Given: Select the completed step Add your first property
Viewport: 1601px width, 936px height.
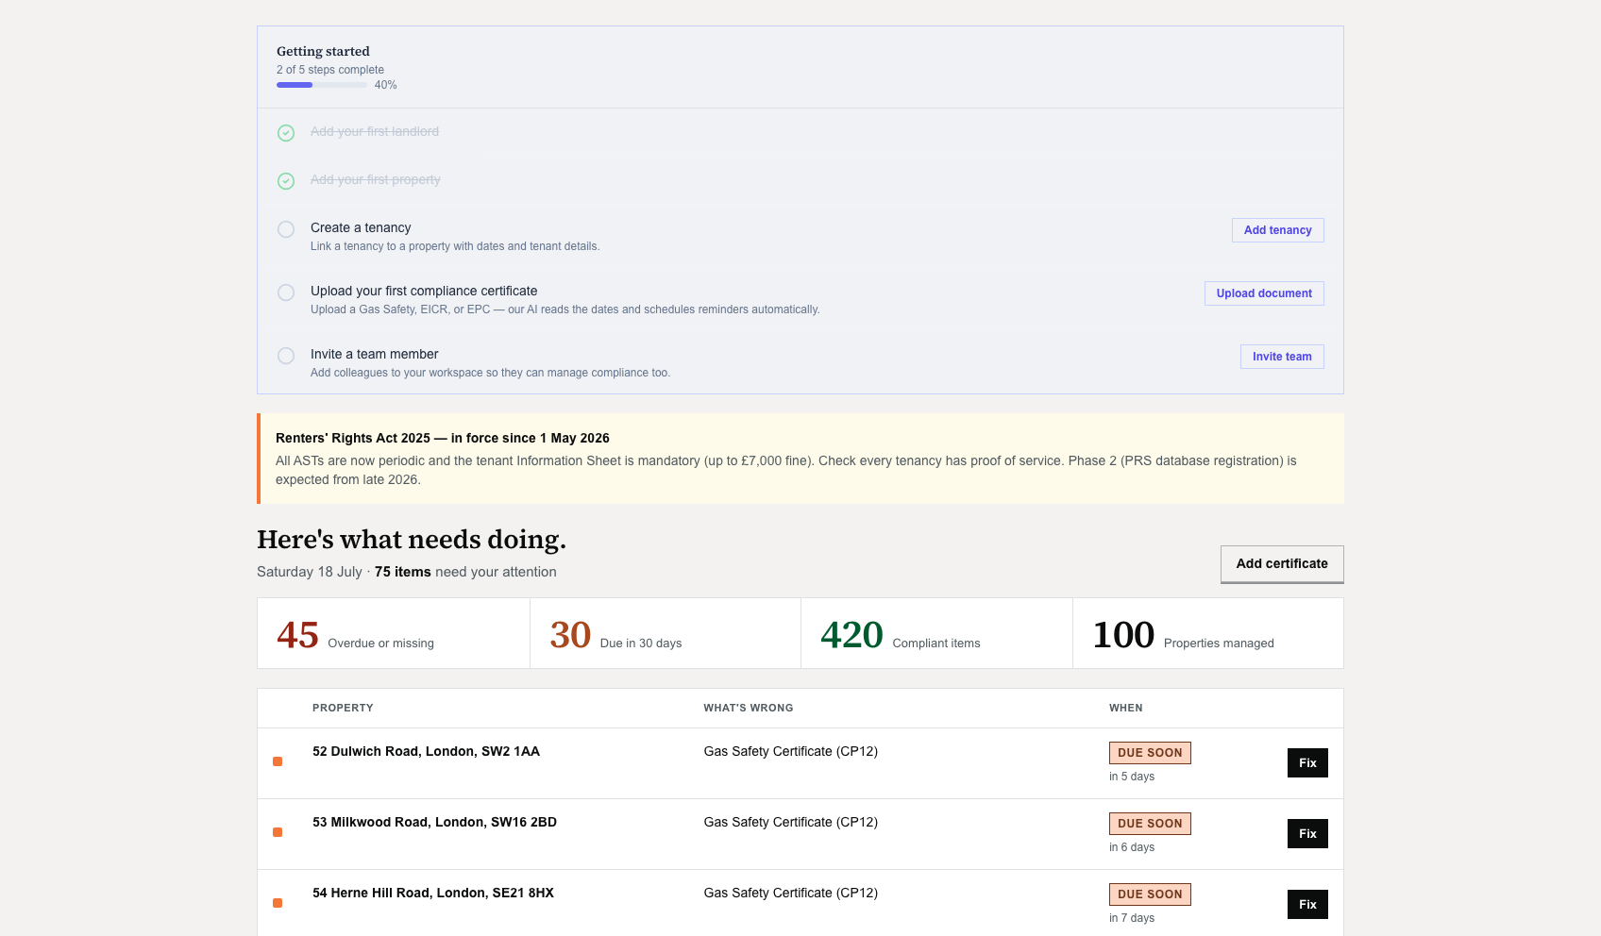Looking at the screenshot, I should 376,179.
